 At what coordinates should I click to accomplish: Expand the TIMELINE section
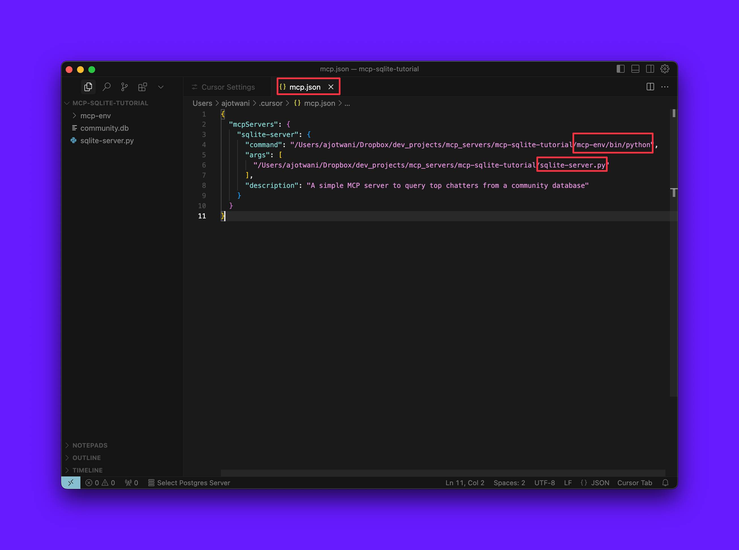(x=87, y=470)
